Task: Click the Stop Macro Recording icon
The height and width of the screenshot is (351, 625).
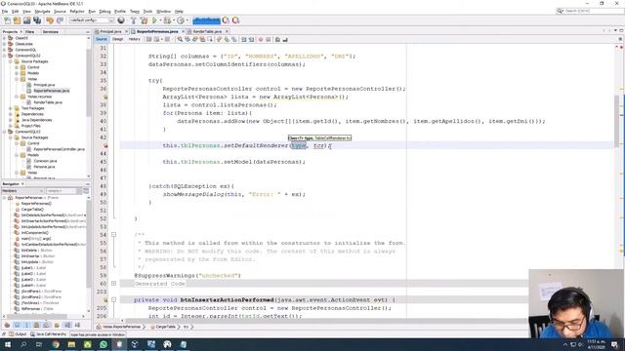Action: pos(269,39)
